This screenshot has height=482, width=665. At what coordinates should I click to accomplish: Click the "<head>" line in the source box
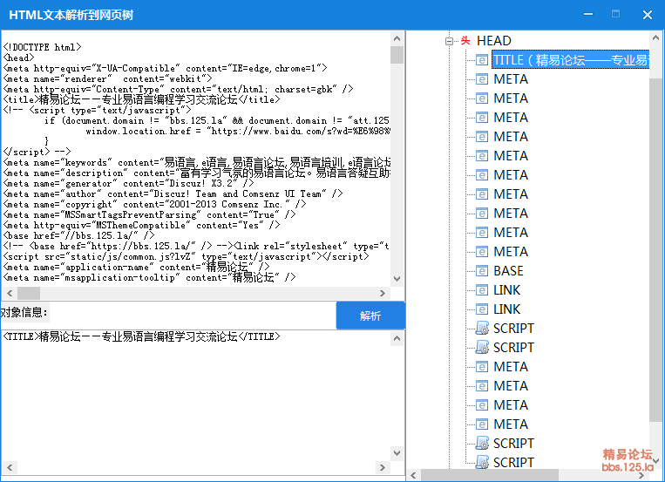(x=18, y=58)
